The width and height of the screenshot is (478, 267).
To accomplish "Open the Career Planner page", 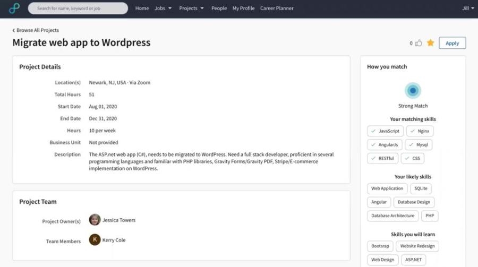I will click(277, 8).
